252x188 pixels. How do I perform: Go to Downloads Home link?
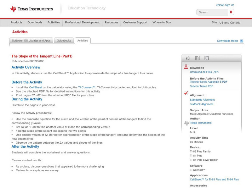pyautogui.click(x=227, y=41)
